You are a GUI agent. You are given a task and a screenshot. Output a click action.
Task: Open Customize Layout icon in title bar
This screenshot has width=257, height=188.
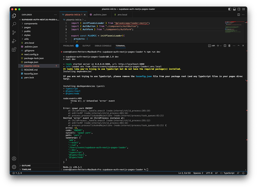tap(243, 9)
